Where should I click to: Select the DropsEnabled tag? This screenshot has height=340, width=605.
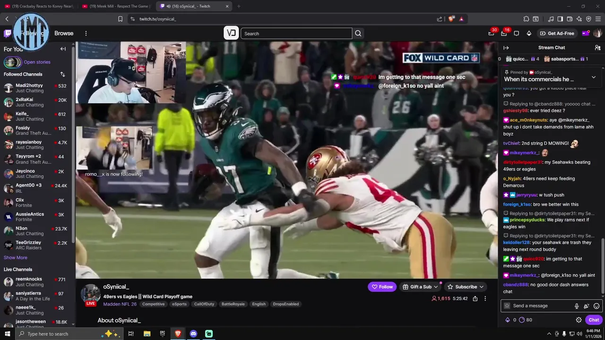286,304
